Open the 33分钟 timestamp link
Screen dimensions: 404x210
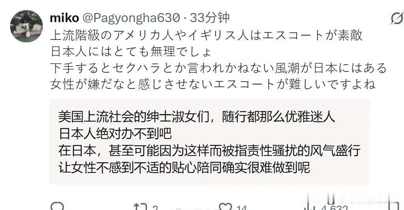pyautogui.click(x=209, y=18)
